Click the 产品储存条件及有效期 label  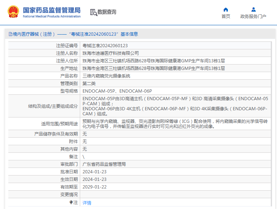(56, 134)
